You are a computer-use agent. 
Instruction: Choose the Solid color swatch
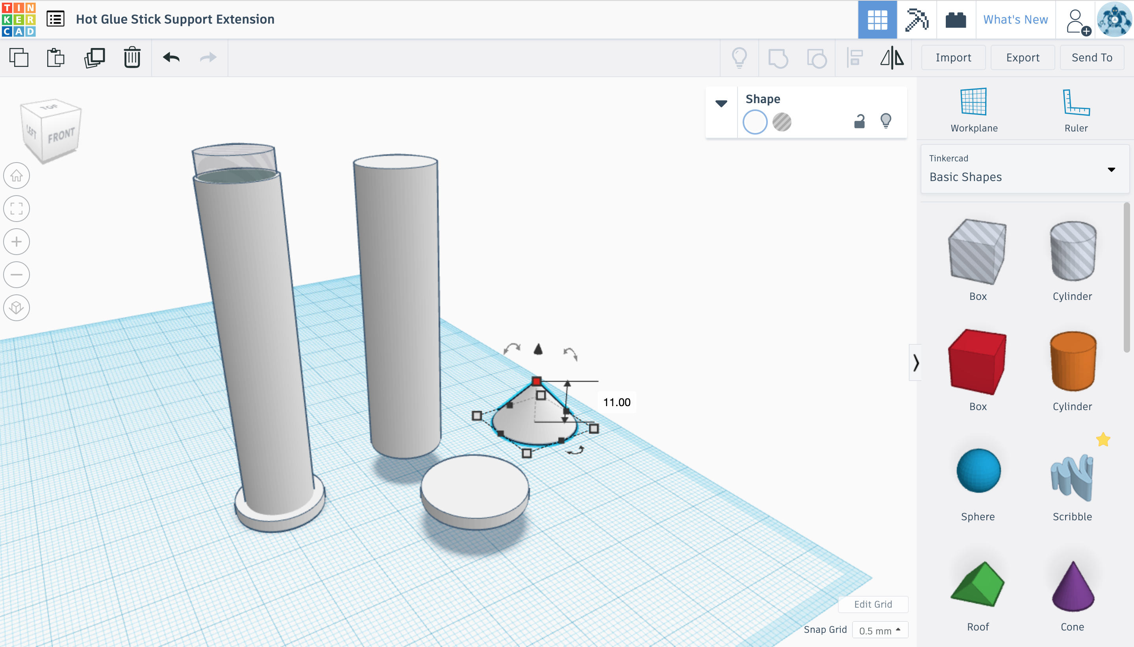click(755, 122)
